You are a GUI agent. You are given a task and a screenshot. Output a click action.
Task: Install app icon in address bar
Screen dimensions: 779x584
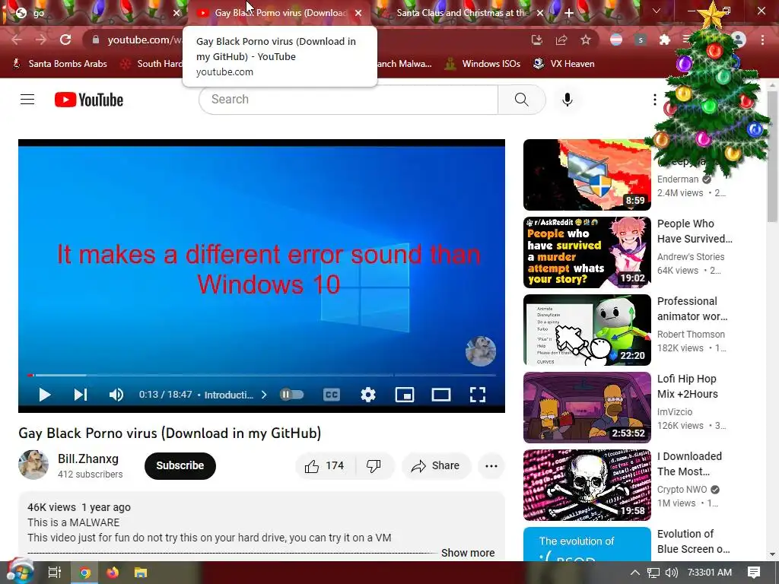536,40
